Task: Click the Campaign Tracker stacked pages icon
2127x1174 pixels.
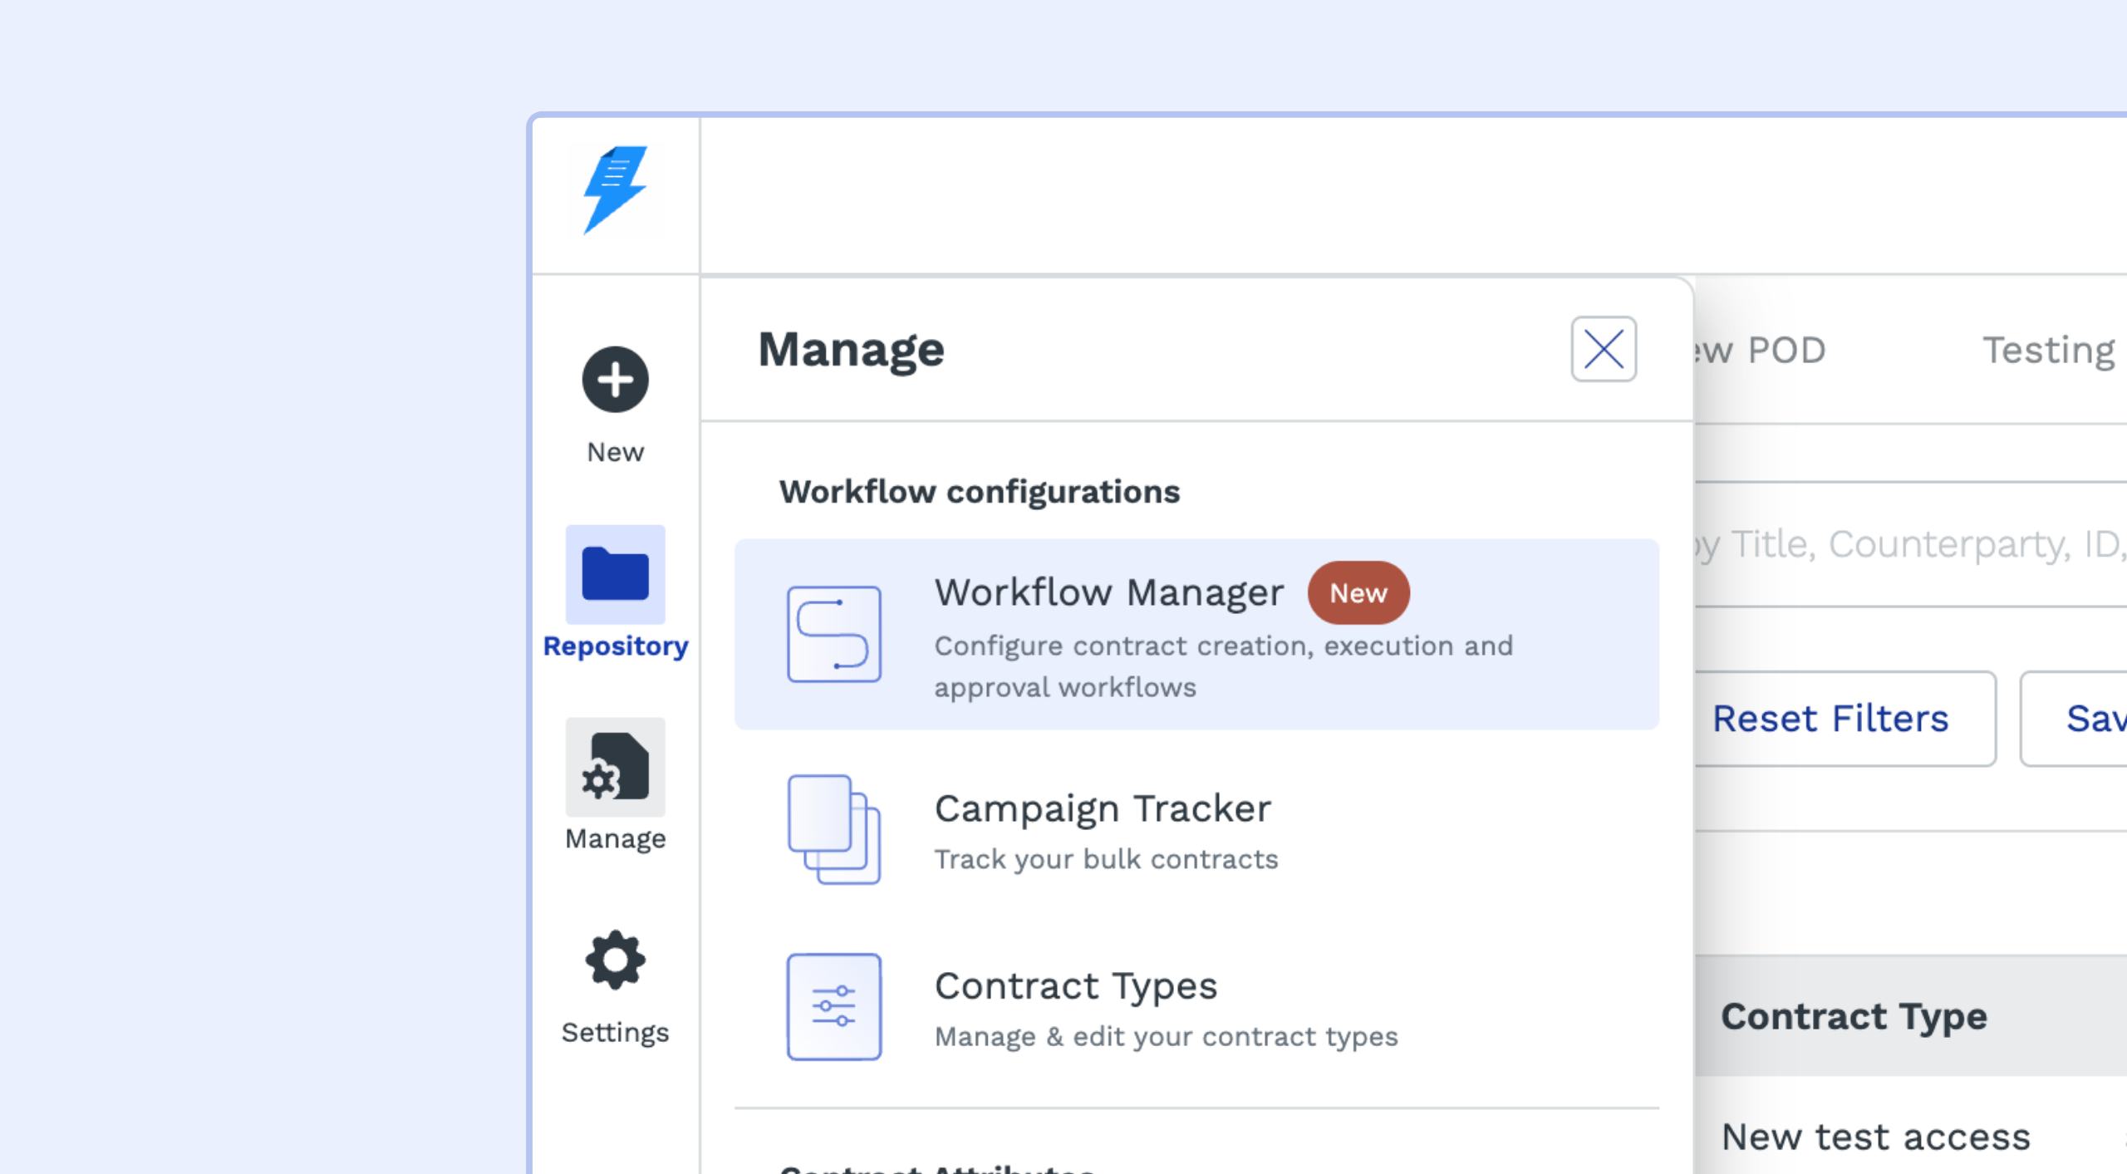Action: tap(833, 829)
